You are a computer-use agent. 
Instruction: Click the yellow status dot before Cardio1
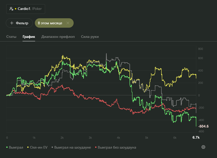click(x=15, y=9)
